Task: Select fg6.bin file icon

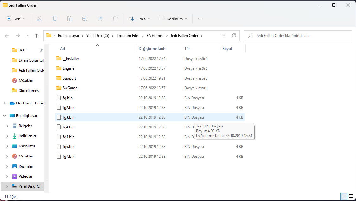Action: pos(59,146)
